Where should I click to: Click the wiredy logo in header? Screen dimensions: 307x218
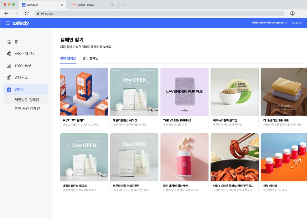[x=21, y=23]
